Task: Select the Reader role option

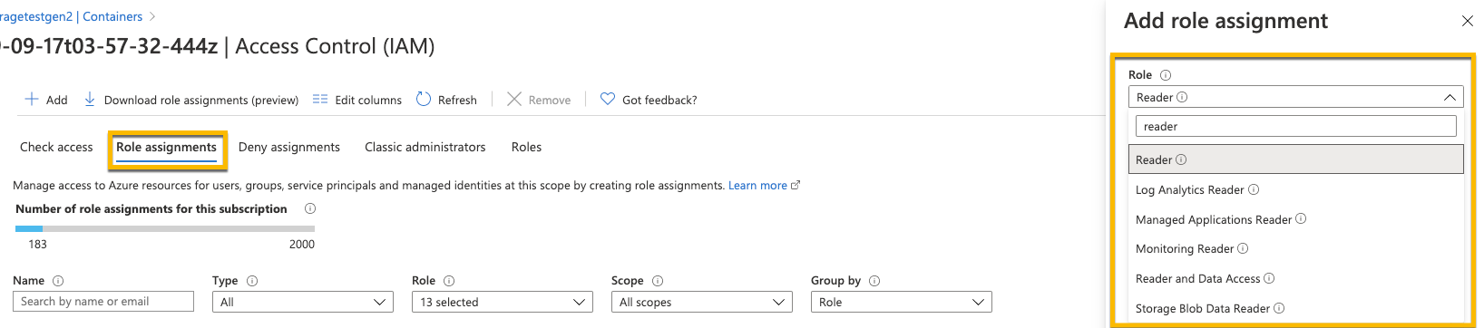Action: point(1296,159)
